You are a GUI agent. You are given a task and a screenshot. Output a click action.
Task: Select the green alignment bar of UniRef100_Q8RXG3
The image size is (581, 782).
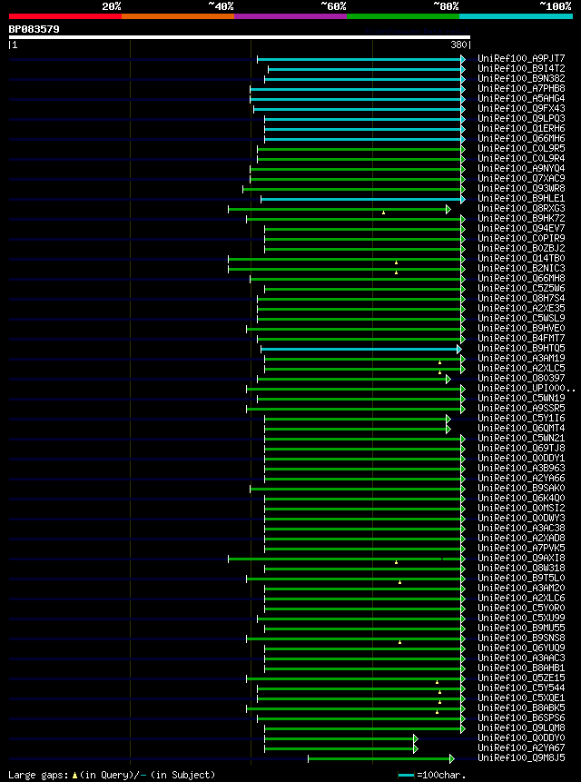(340, 209)
